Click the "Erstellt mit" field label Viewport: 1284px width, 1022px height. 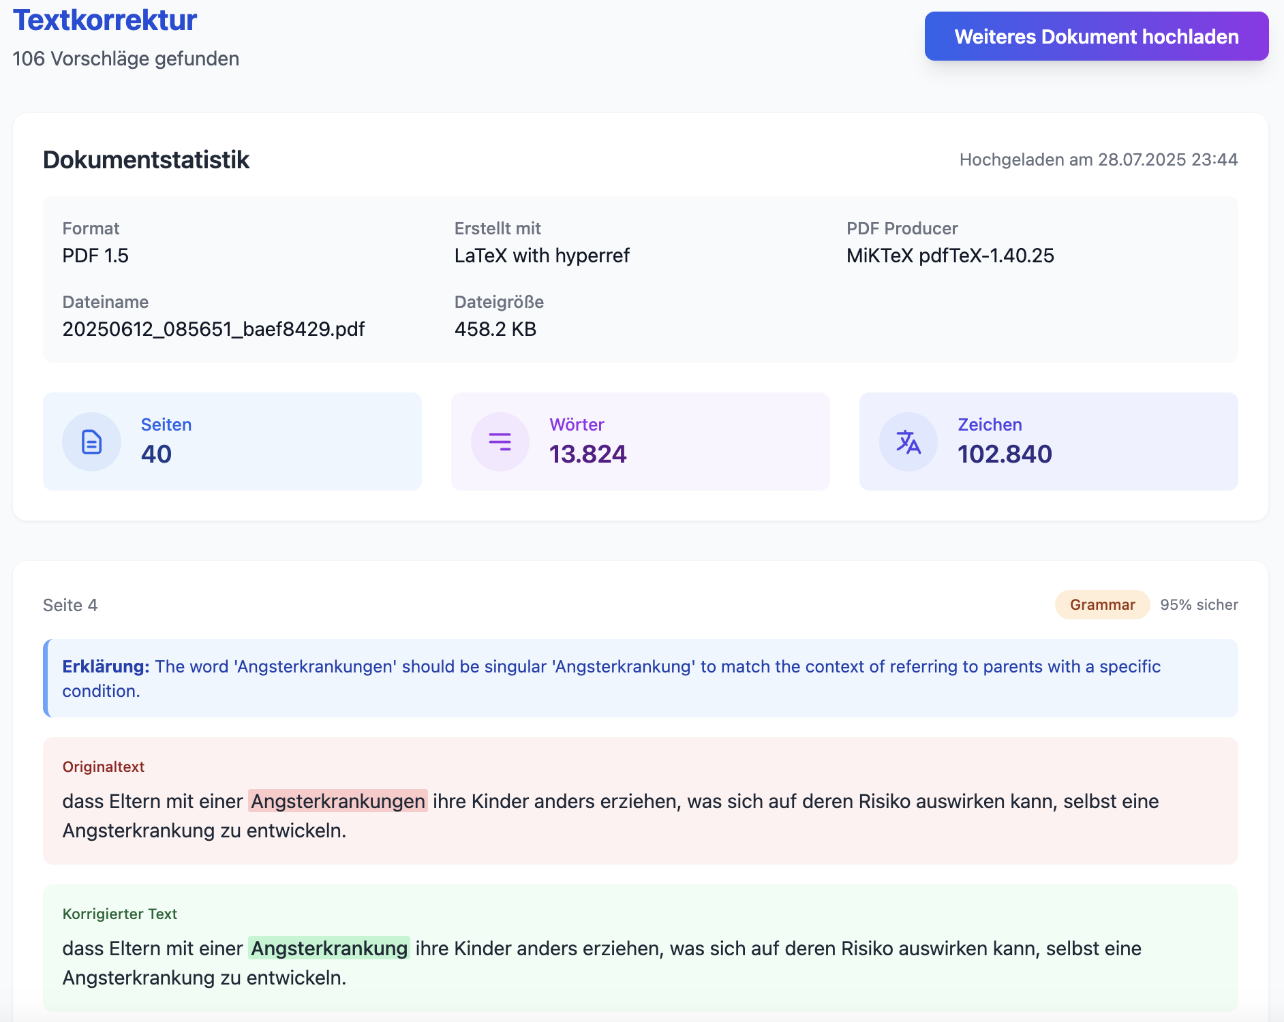(498, 228)
